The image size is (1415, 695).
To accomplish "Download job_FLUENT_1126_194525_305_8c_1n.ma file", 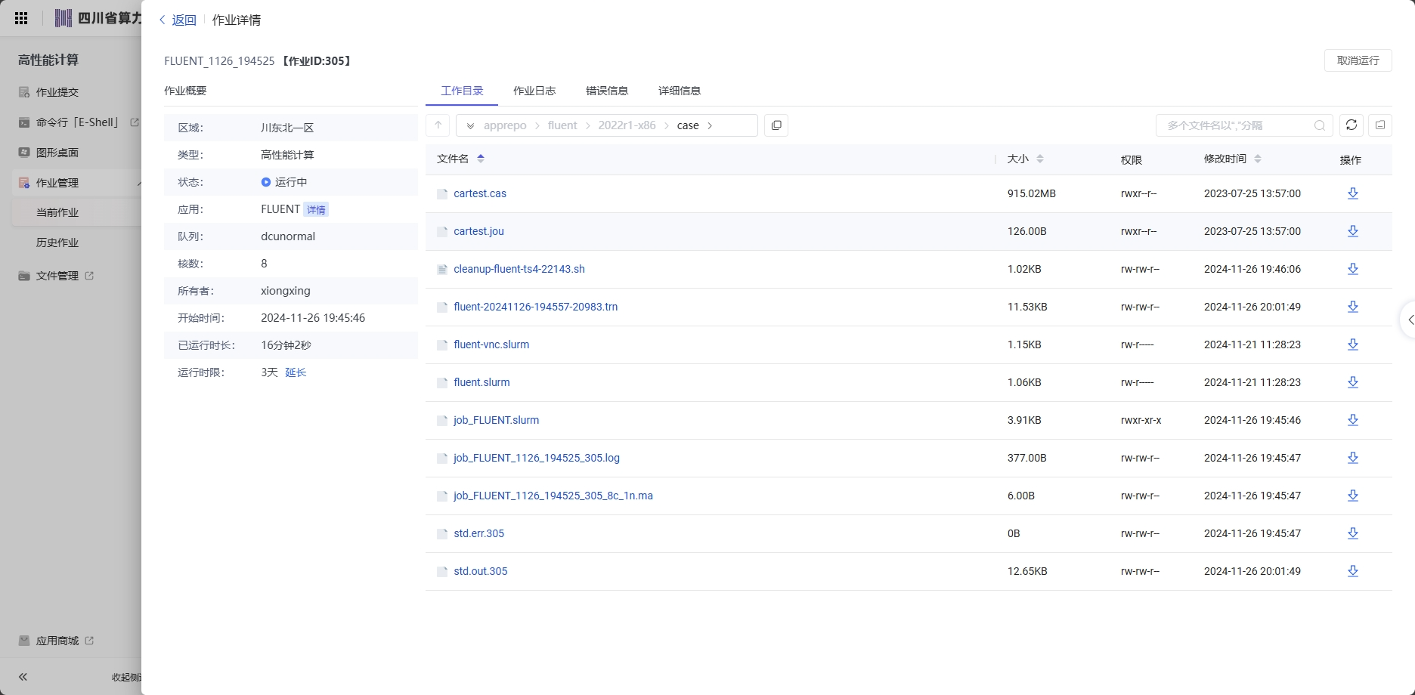I will pyautogui.click(x=1353, y=496).
